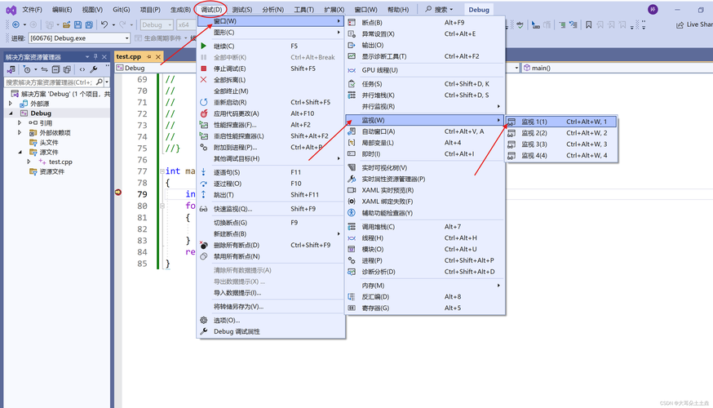Open the x64 platform dropdown
This screenshot has height=408, width=713.
tap(187, 24)
